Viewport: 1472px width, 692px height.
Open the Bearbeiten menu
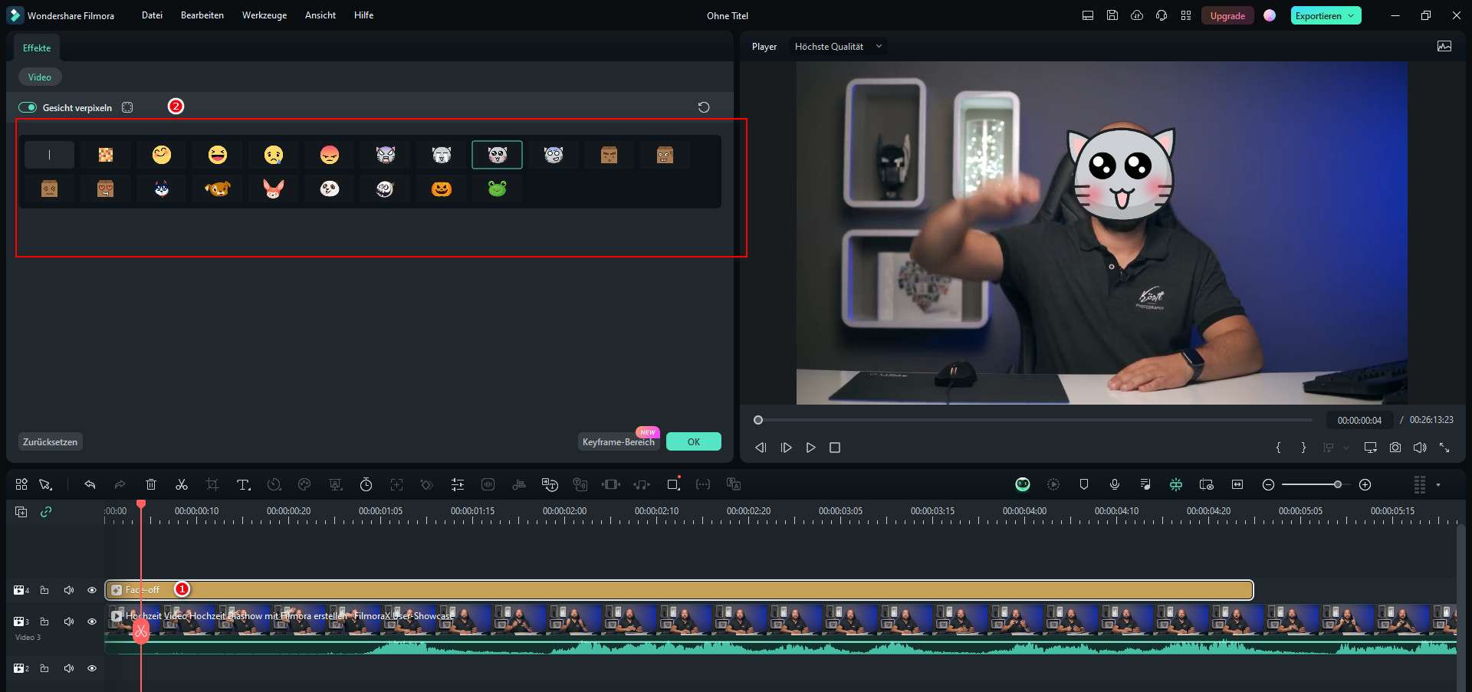tap(202, 15)
